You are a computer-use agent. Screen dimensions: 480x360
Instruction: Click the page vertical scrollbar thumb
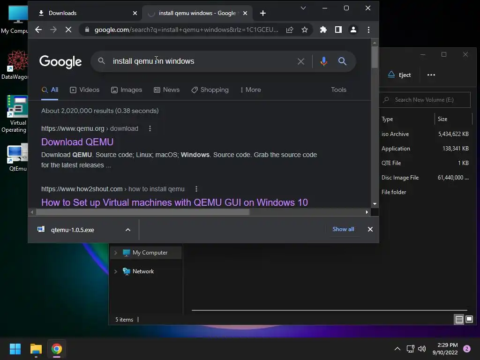click(x=375, y=57)
